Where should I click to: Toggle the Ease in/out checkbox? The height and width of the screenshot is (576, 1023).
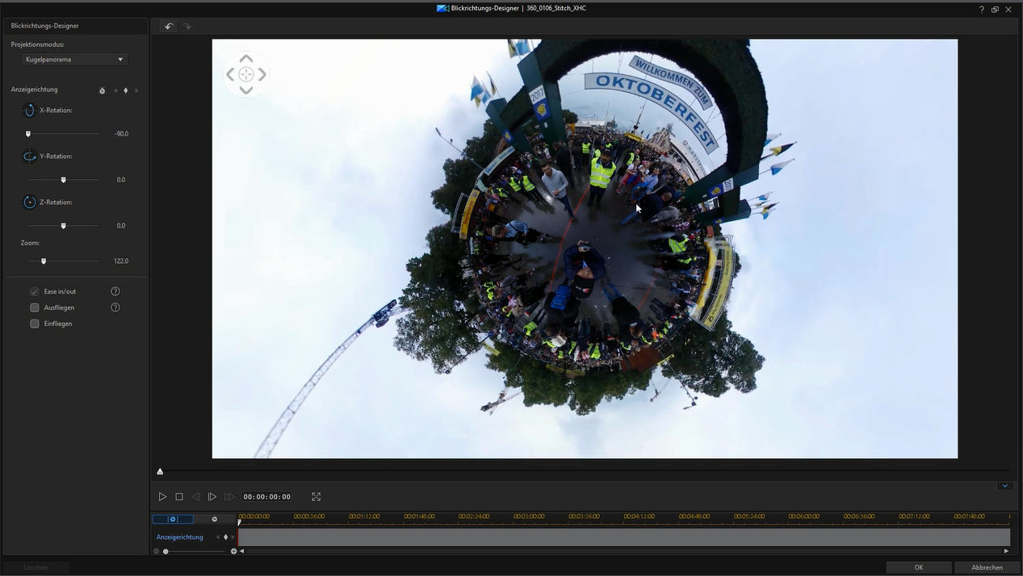point(35,291)
